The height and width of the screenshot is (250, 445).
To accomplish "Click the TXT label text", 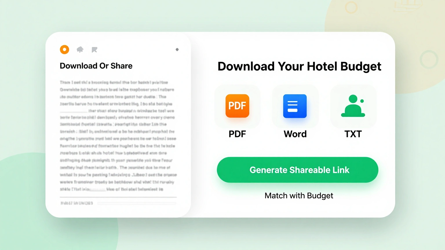I will pyautogui.click(x=353, y=134).
